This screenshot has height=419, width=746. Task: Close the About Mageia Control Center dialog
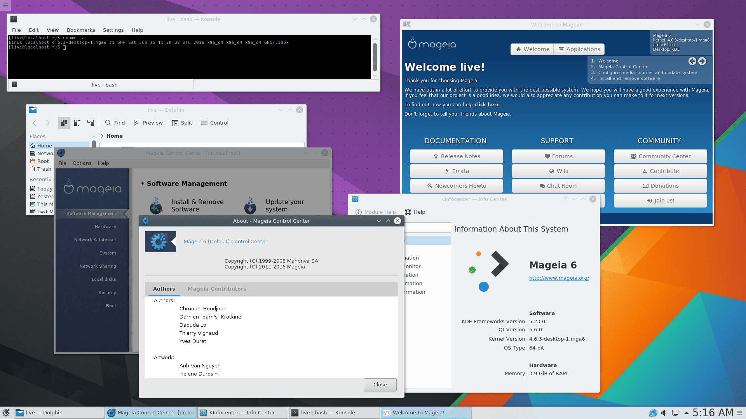(380, 385)
